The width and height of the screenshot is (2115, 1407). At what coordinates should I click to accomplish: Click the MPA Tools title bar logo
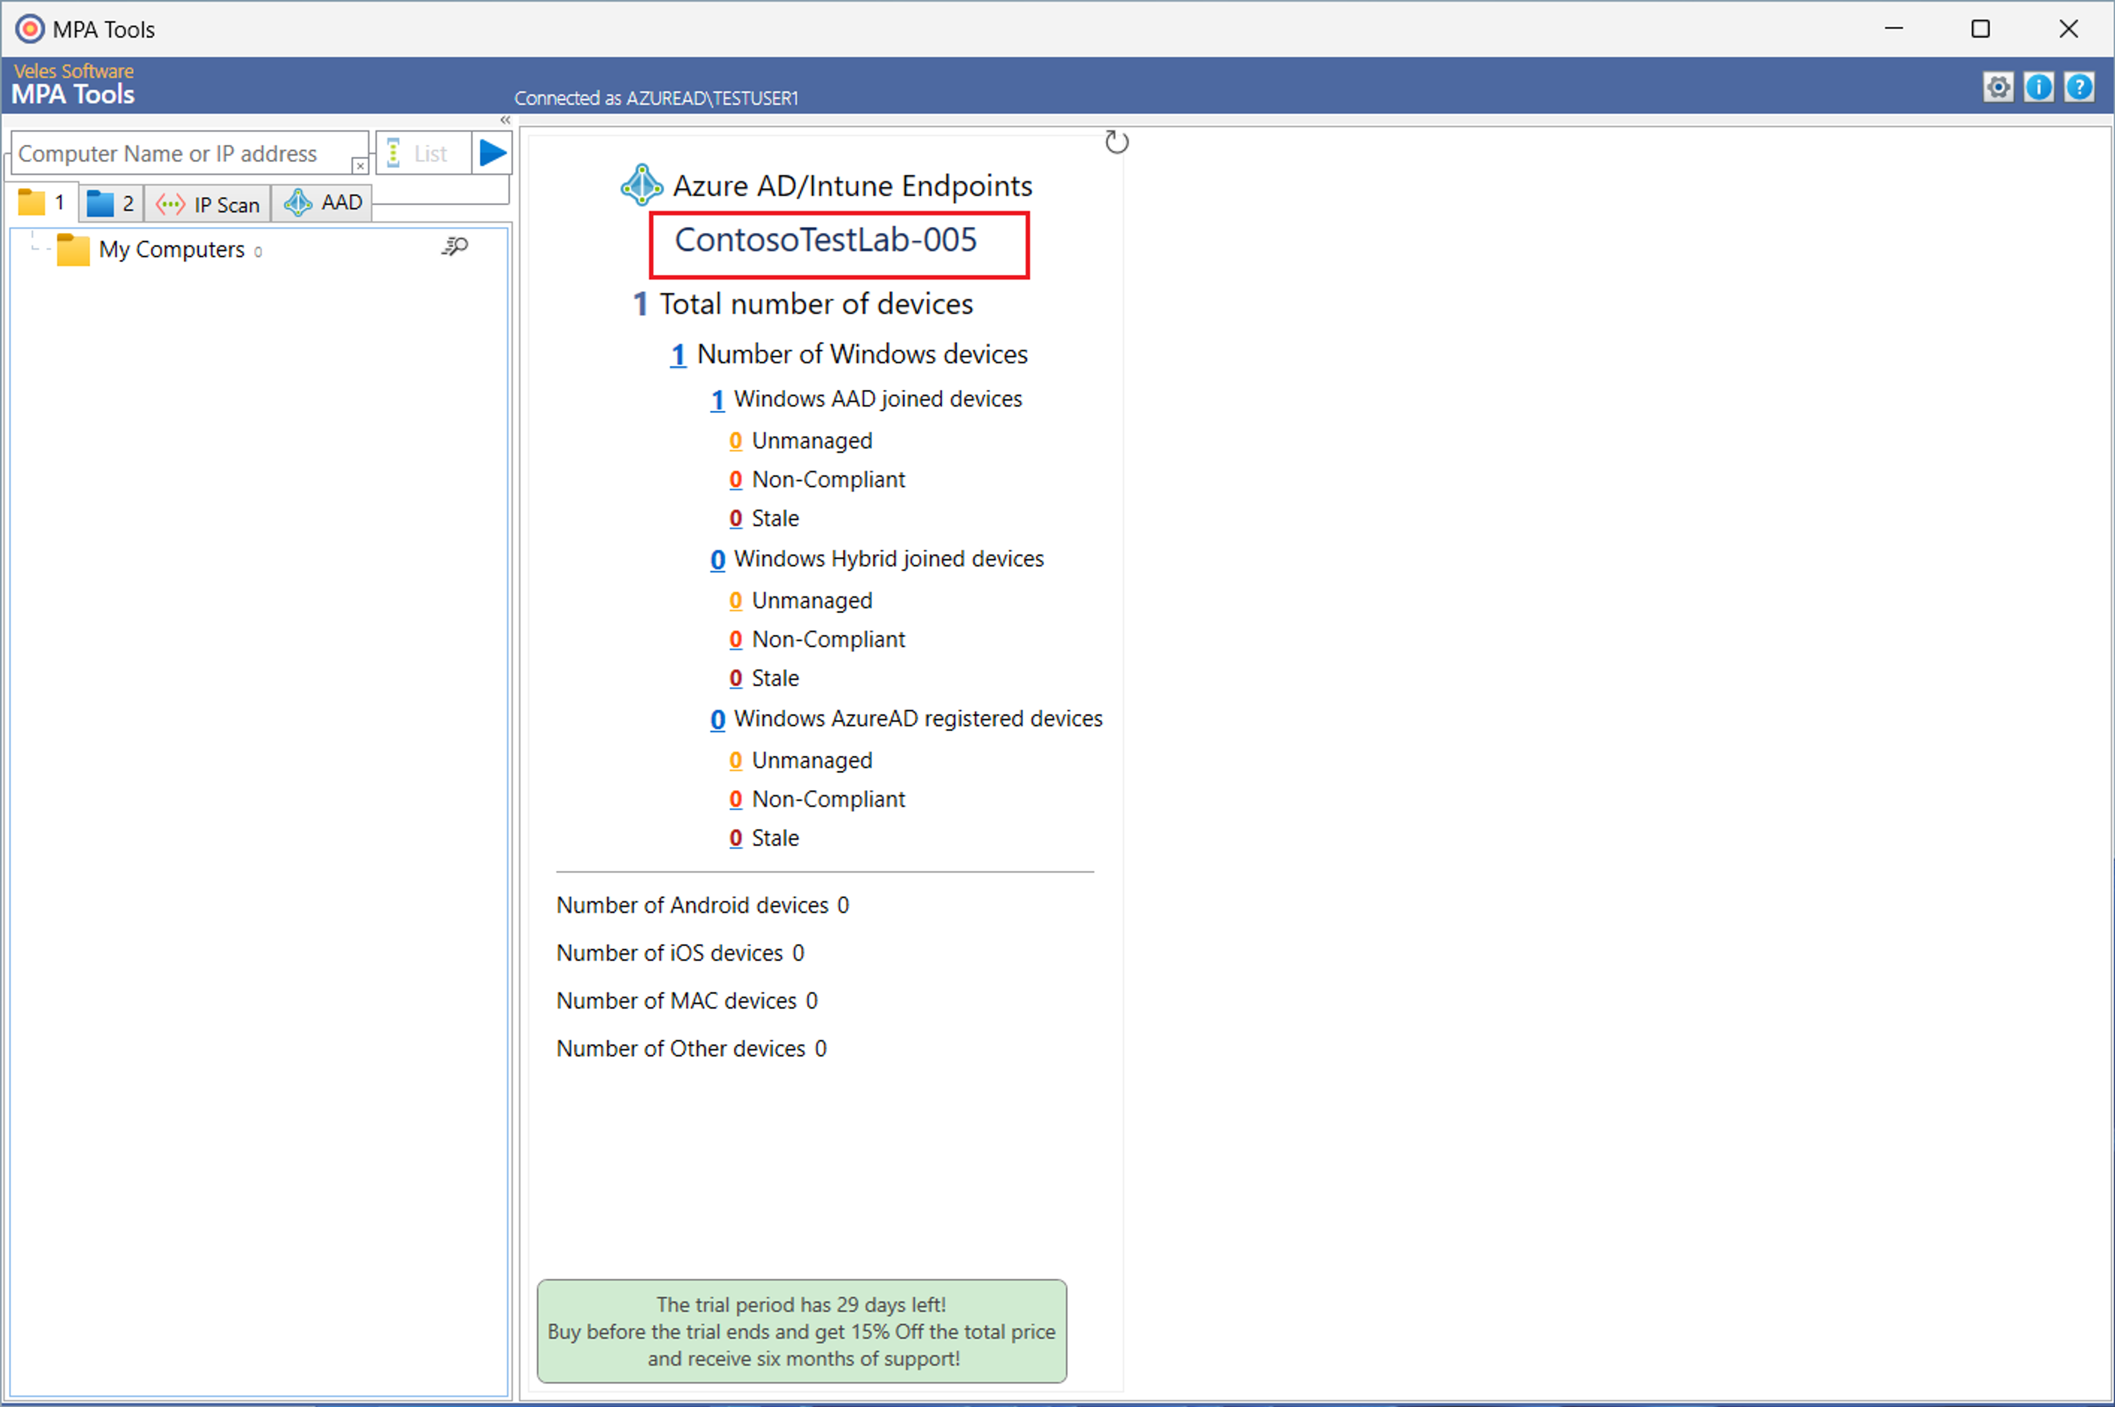(30, 30)
